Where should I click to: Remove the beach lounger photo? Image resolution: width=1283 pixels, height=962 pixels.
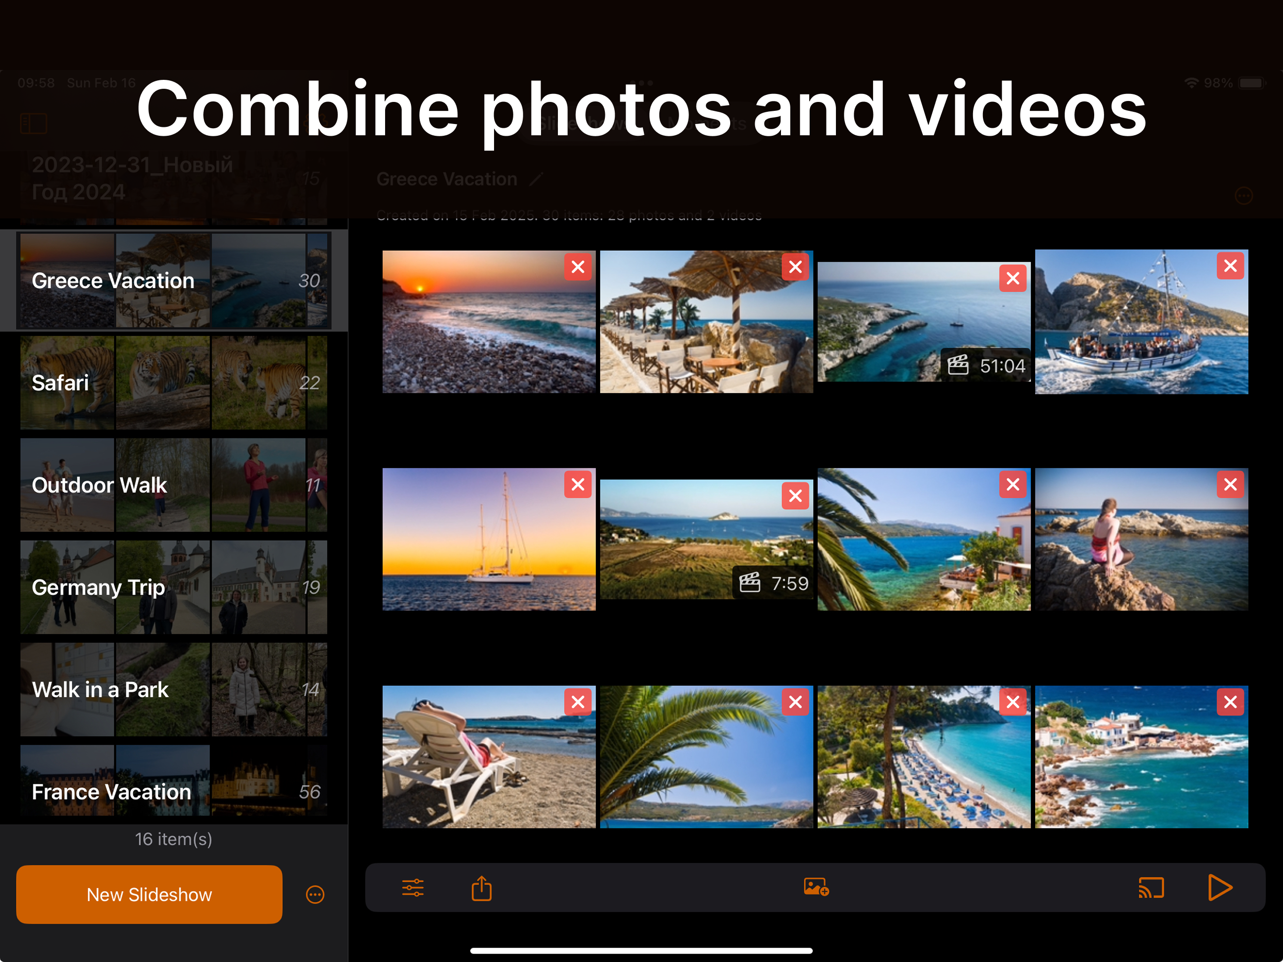(x=578, y=702)
